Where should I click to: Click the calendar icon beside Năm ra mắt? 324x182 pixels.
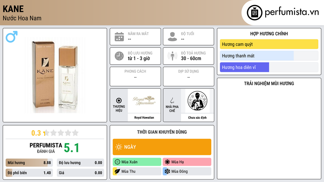pyautogui.click(x=119, y=37)
